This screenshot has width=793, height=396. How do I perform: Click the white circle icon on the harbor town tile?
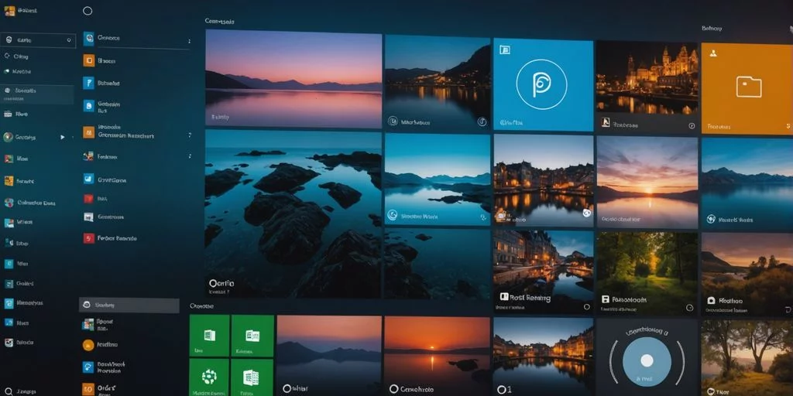pyautogui.click(x=587, y=213)
